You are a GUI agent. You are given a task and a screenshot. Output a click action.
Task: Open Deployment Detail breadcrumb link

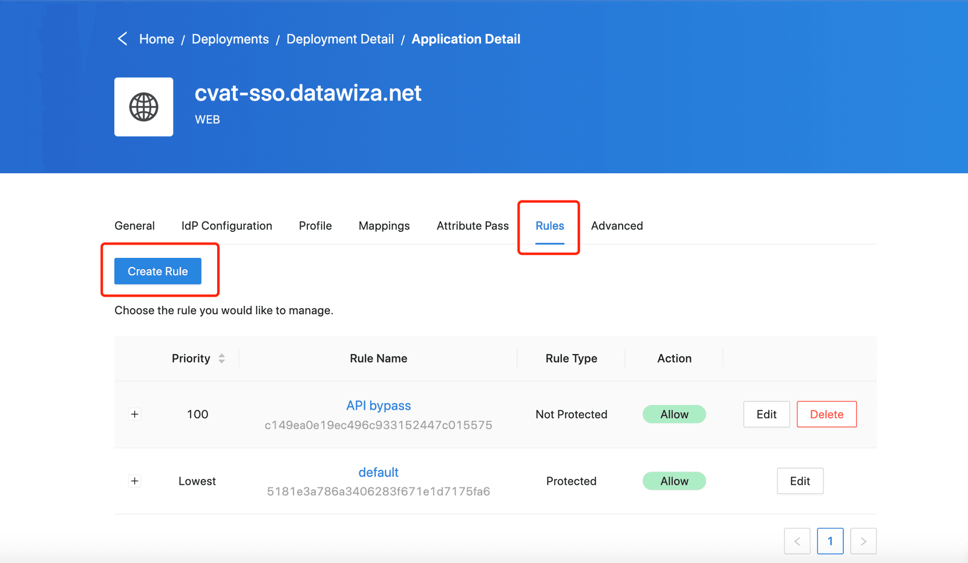coord(340,39)
